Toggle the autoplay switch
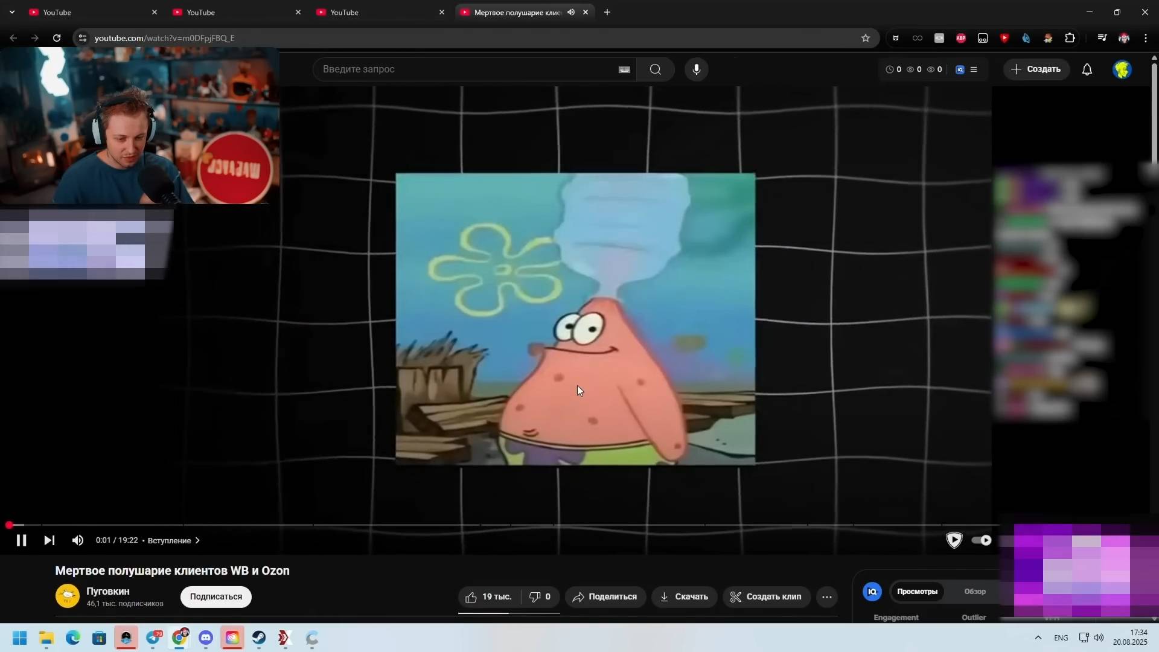 (982, 540)
